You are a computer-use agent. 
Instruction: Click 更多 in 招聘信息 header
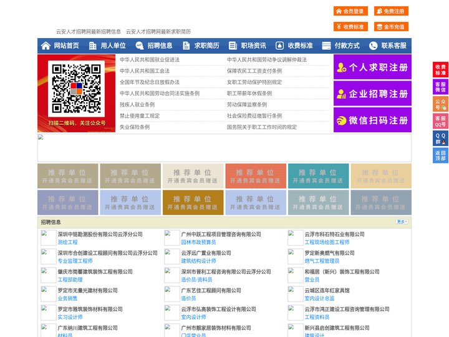point(402,222)
